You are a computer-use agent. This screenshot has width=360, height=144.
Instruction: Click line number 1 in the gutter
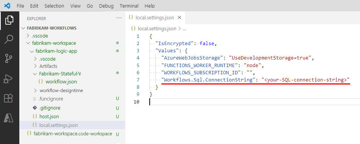(138, 36)
